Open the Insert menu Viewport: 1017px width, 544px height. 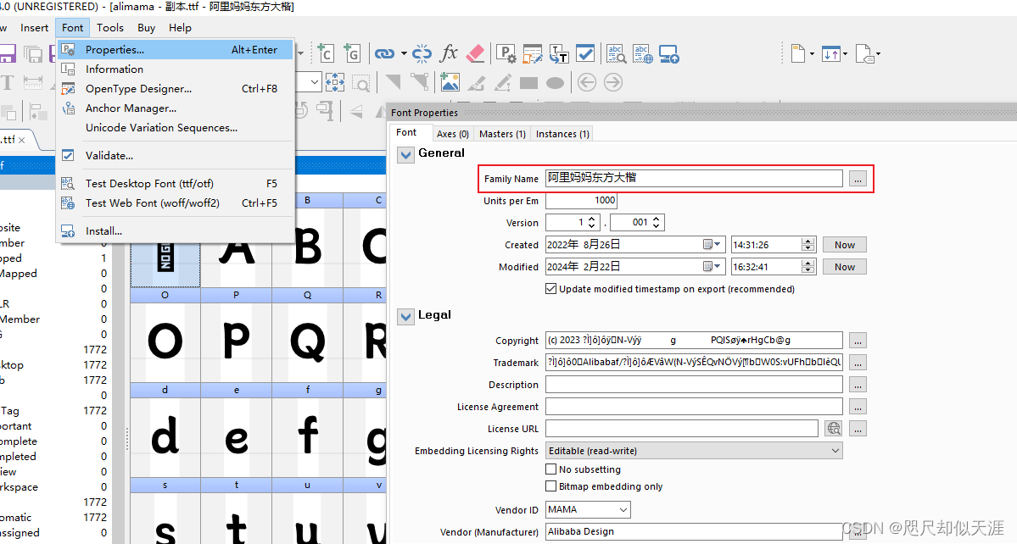click(35, 28)
